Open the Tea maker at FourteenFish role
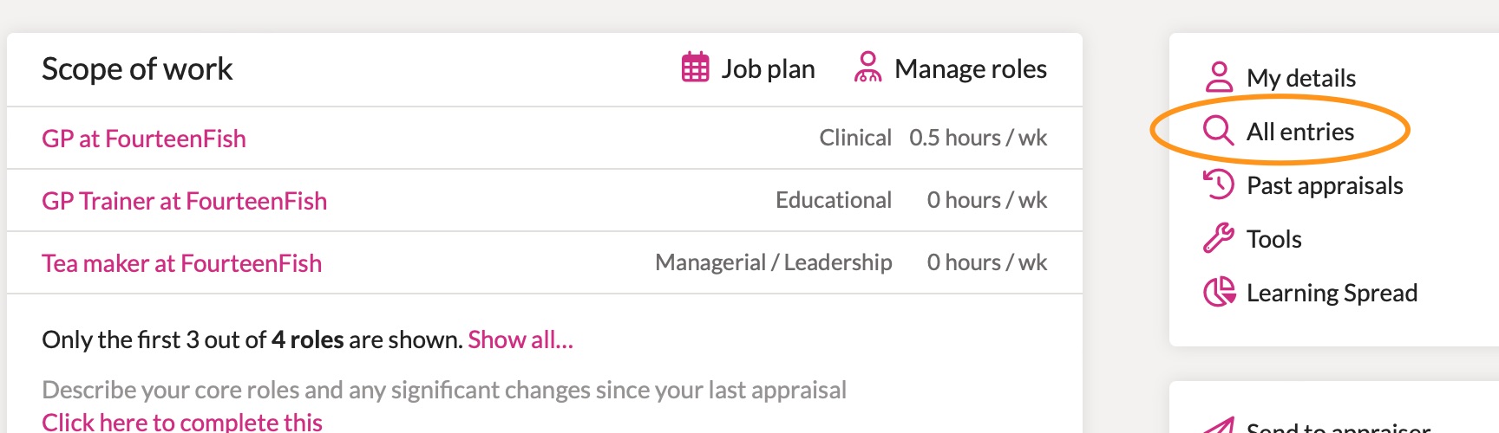Image resolution: width=1499 pixels, height=433 pixels. [182, 263]
